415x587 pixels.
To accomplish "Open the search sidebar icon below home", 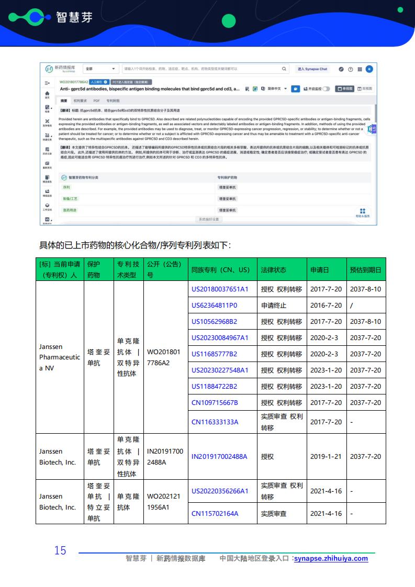I will click(x=47, y=109).
